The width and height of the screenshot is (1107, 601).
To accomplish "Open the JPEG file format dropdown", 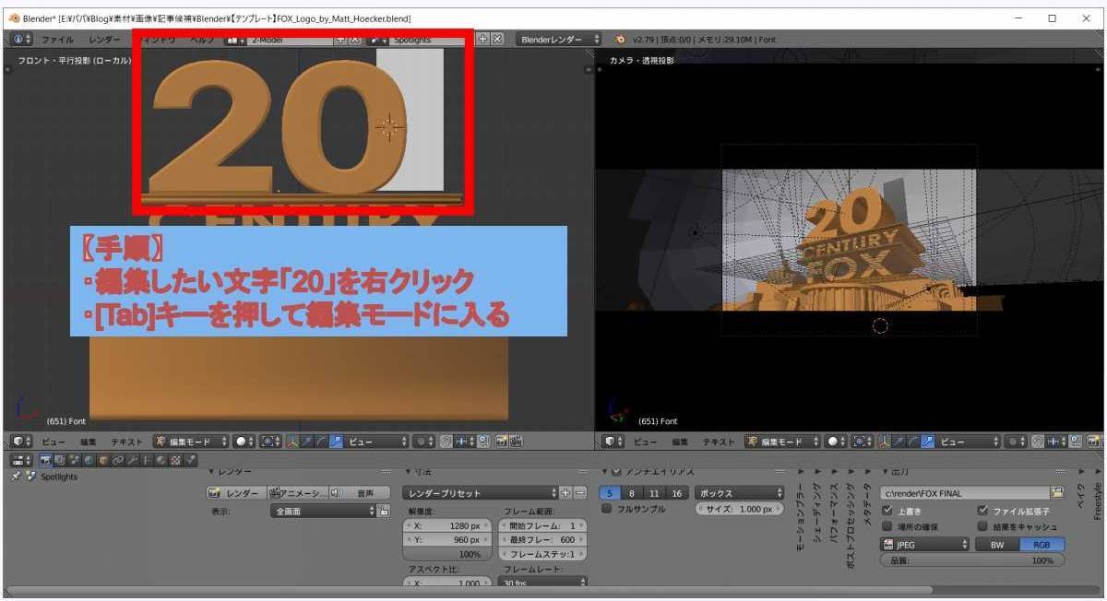I will pos(924,545).
